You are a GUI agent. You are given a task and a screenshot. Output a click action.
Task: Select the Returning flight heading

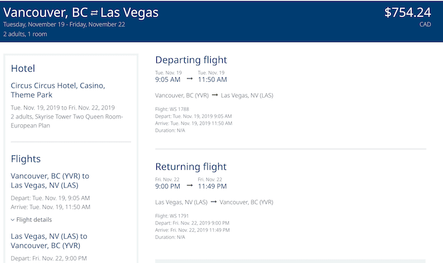click(190, 167)
